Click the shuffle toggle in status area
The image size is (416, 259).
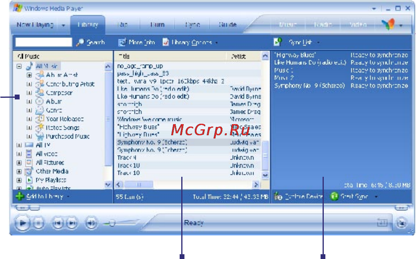[382, 223]
